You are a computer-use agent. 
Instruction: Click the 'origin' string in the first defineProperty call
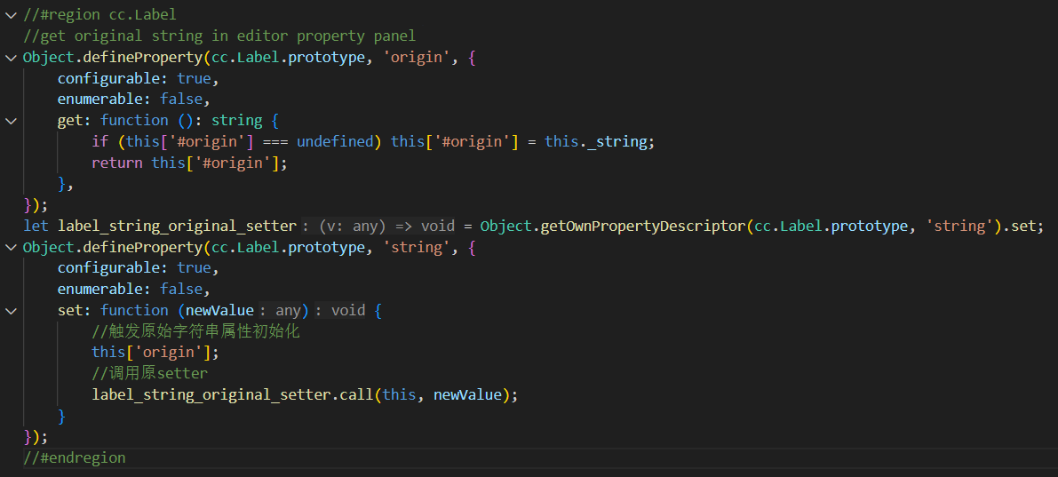[x=417, y=58]
